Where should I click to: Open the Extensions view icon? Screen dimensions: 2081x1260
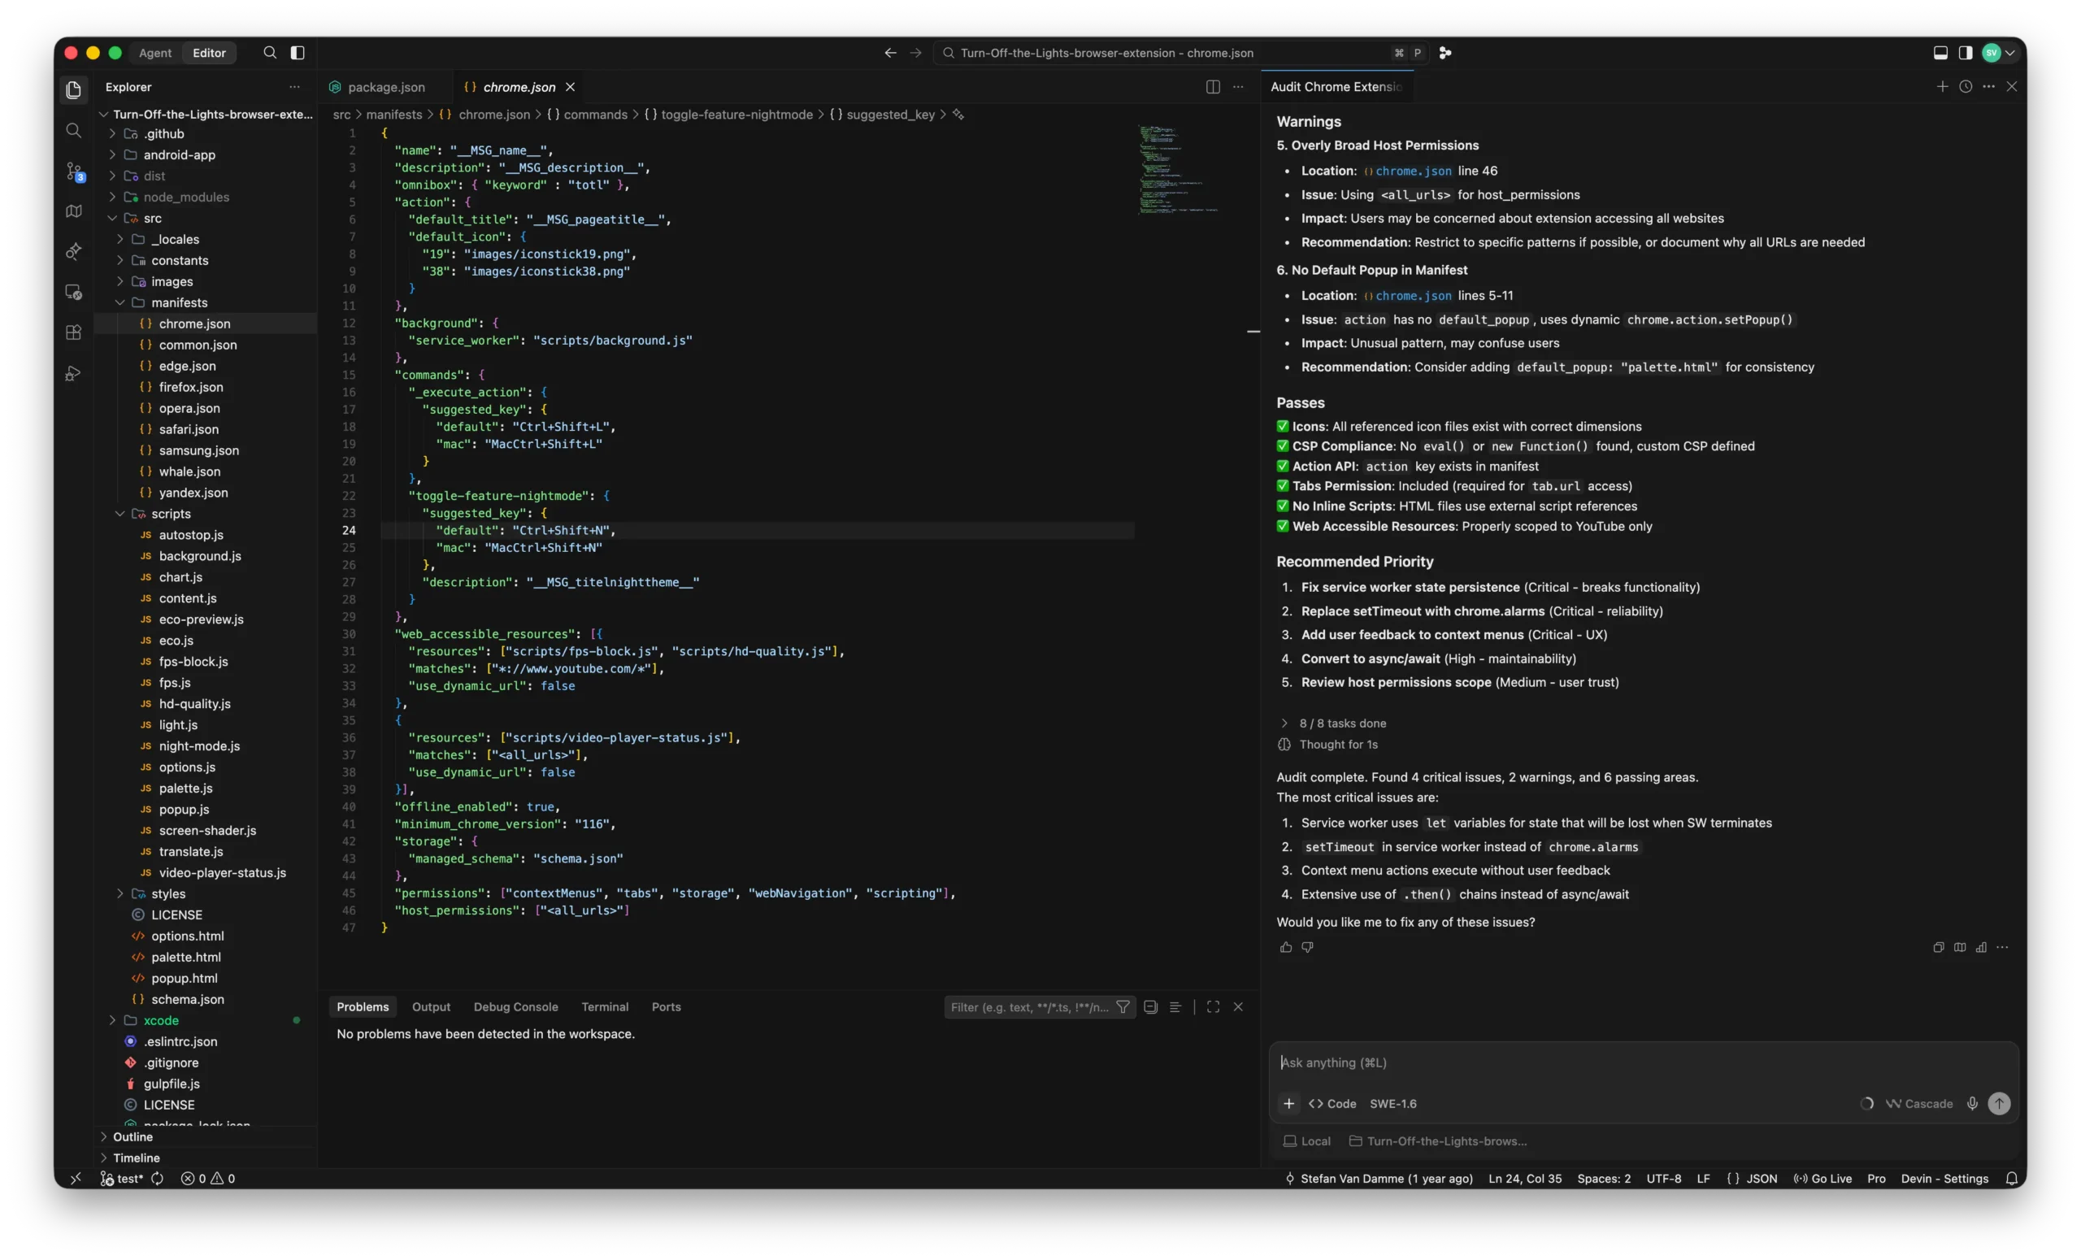pos(73,332)
